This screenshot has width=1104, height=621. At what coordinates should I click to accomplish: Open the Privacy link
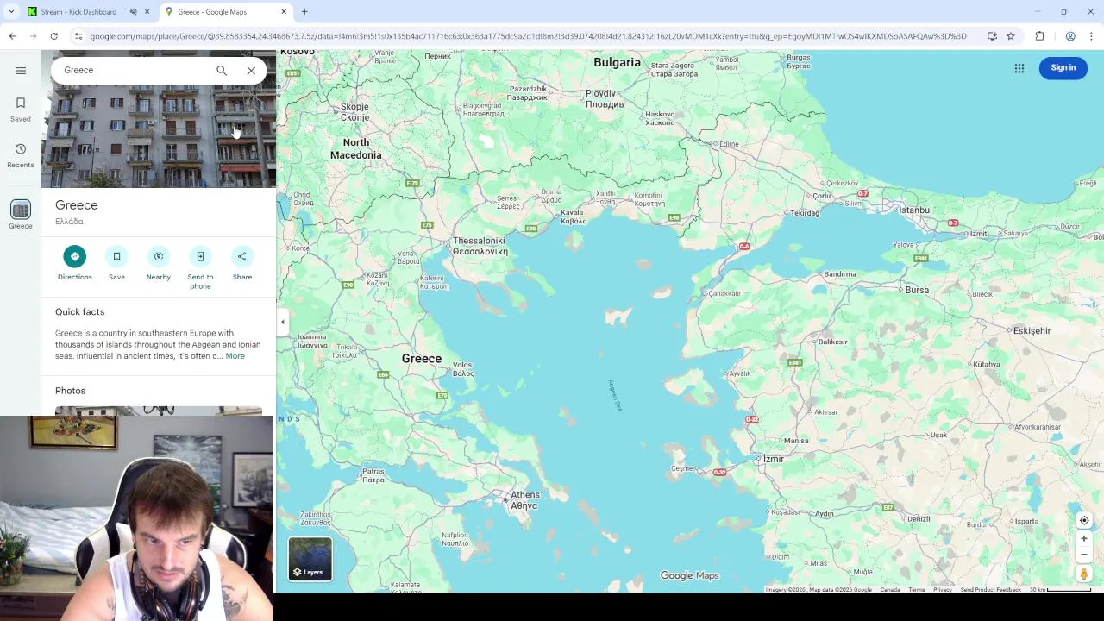(943, 590)
